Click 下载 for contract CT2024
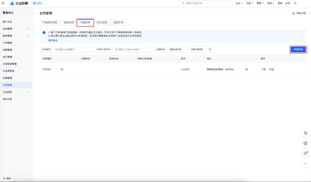The image size is (311, 182). [263, 69]
